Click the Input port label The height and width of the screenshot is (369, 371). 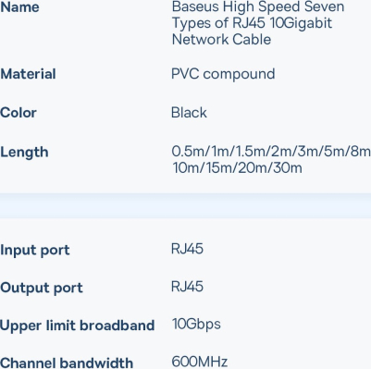(x=35, y=251)
